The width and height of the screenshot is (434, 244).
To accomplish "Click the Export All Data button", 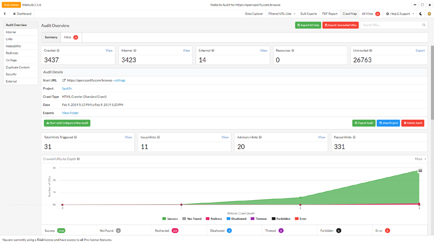I will [308, 25].
